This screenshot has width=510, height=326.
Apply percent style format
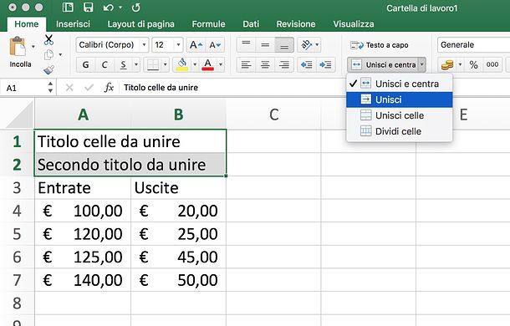(x=473, y=64)
